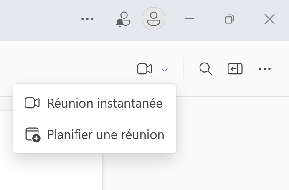Choose "Planifier une réunion" menu entry
289x190 pixels.
click(106, 134)
